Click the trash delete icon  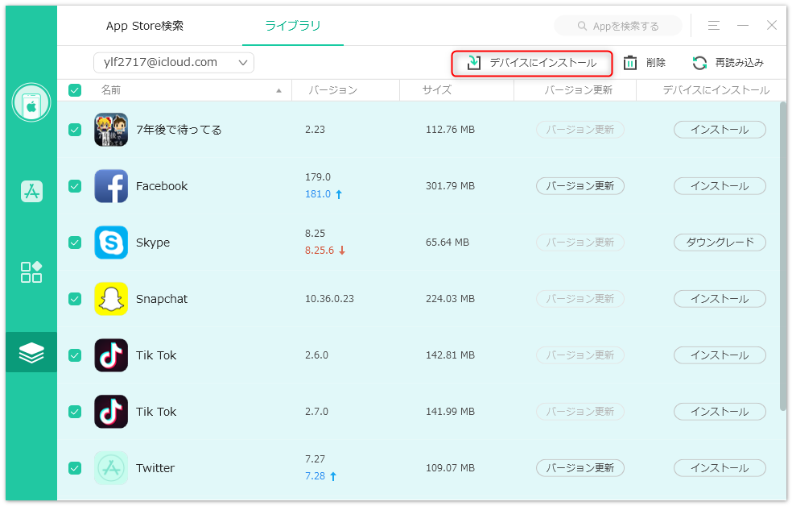pos(630,63)
